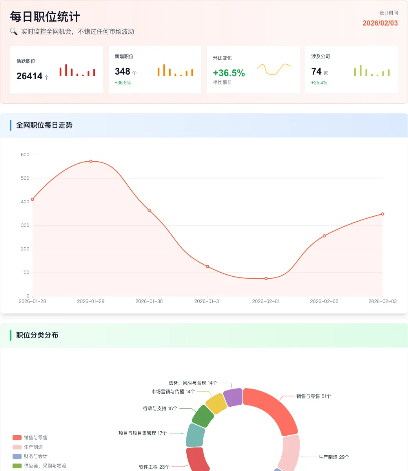Click the peak data point at 2026-01-29

(91, 161)
